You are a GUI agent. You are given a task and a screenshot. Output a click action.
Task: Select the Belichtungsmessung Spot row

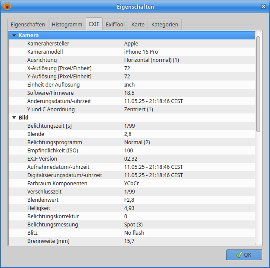[130, 225]
